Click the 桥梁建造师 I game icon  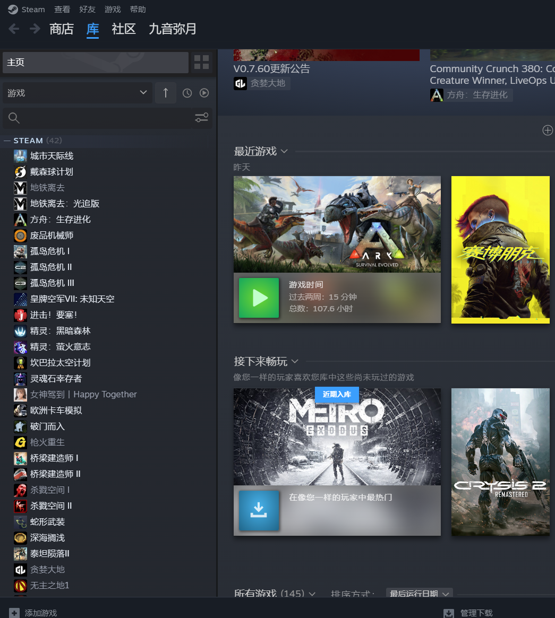click(x=21, y=458)
